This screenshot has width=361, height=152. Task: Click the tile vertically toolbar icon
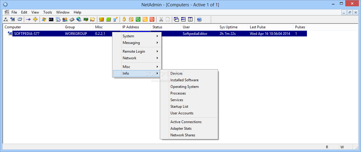(x=190, y=19)
